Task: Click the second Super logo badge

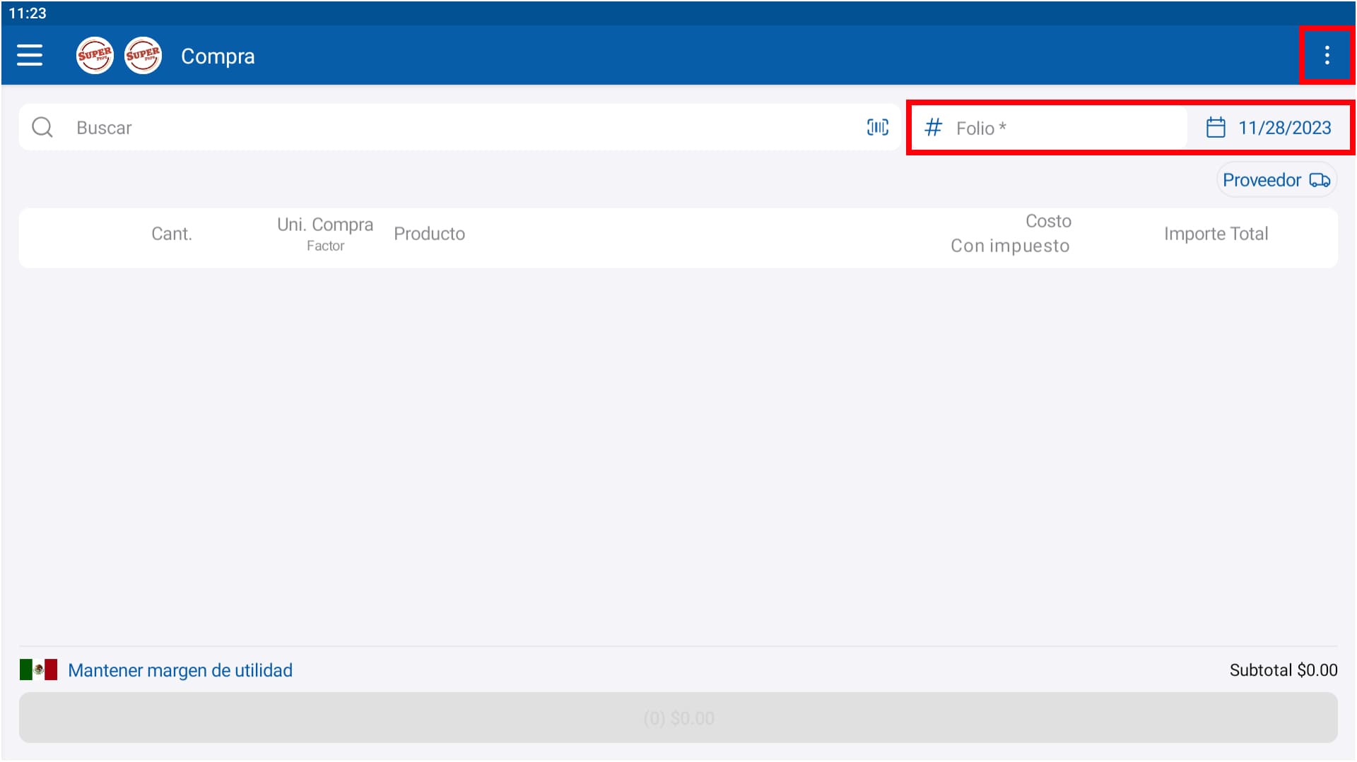Action: [143, 55]
